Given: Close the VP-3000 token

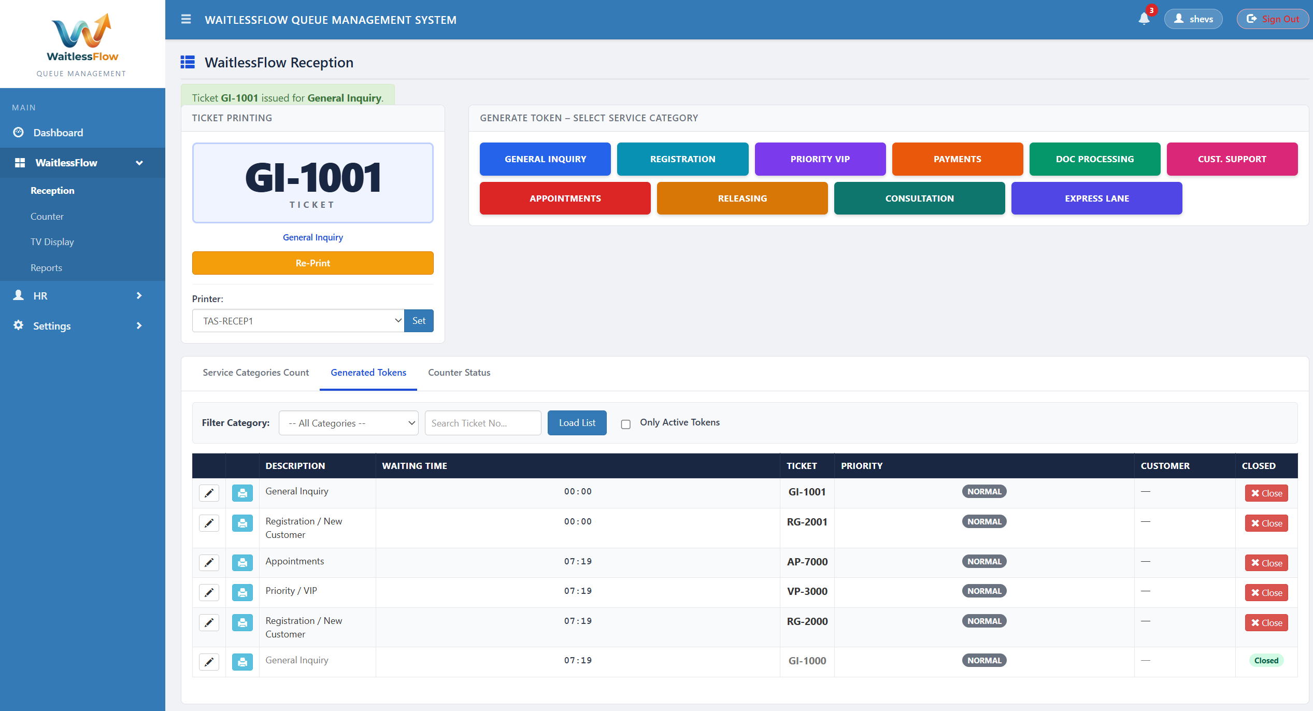Looking at the screenshot, I should [1266, 592].
